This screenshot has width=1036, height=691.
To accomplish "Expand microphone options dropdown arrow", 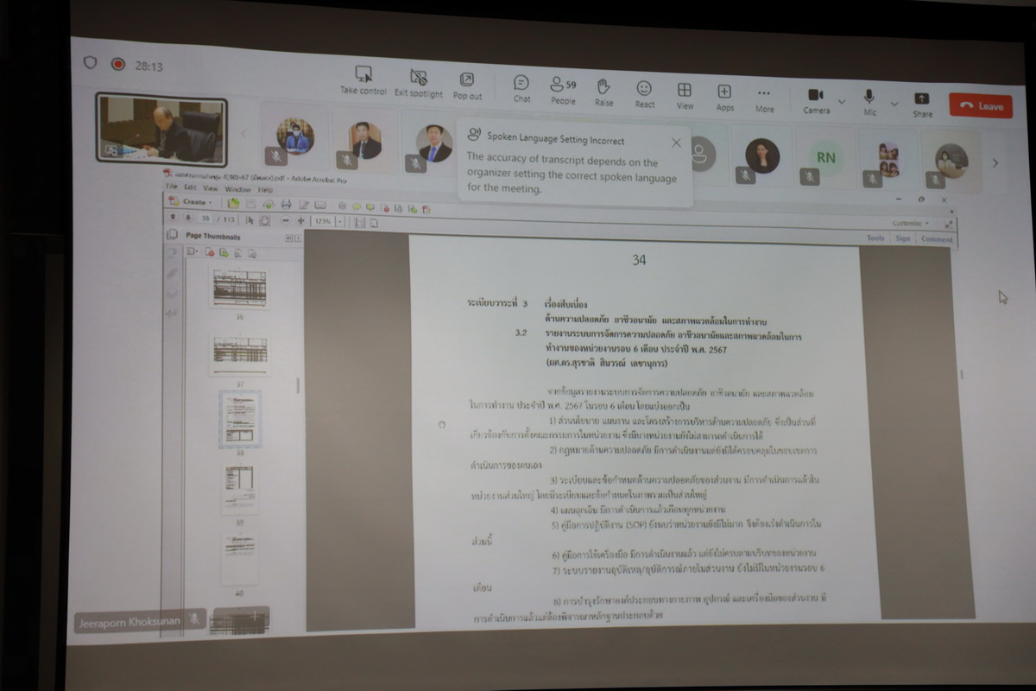I will [894, 104].
